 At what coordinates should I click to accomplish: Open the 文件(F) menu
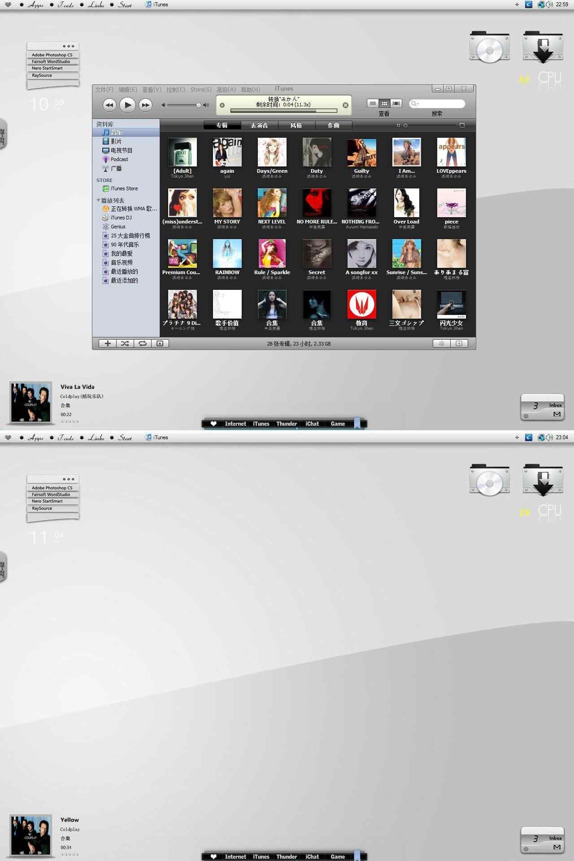pyautogui.click(x=104, y=90)
